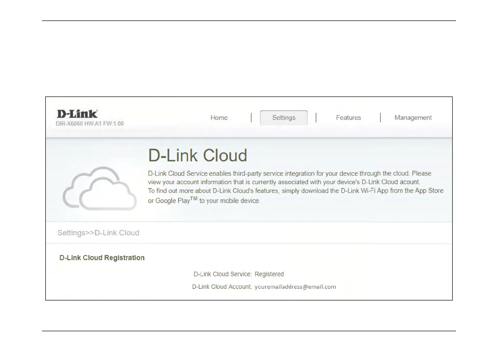
Task: Click the D-Link Cloud Registration heading
Action: (x=102, y=258)
